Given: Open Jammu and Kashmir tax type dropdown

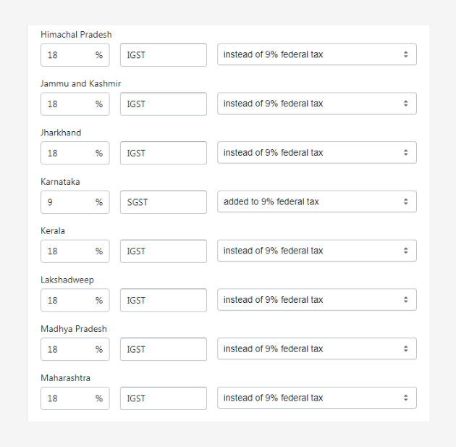Looking at the screenshot, I should pyautogui.click(x=317, y=104).
